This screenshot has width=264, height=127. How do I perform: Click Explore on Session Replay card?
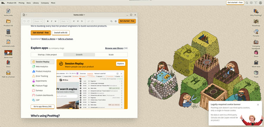click(x=120, y=64)
